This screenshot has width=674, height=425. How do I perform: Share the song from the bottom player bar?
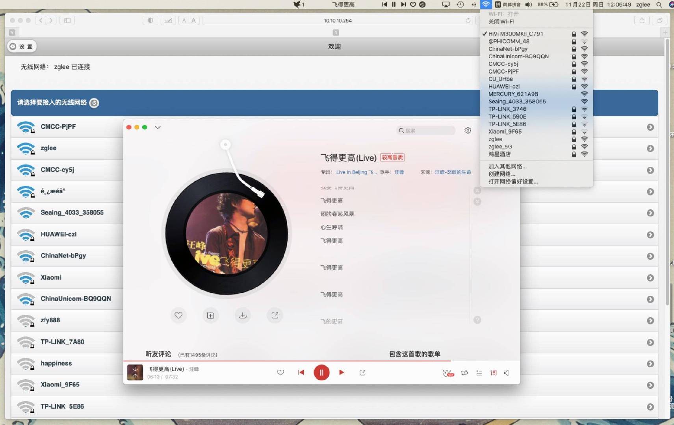coord(362,372)
